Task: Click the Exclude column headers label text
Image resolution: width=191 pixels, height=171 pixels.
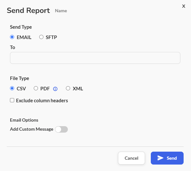Action: (42, 101)
